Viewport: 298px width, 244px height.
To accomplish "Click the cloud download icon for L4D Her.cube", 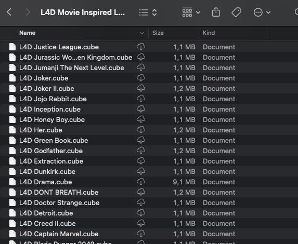I will click(141, 130).
